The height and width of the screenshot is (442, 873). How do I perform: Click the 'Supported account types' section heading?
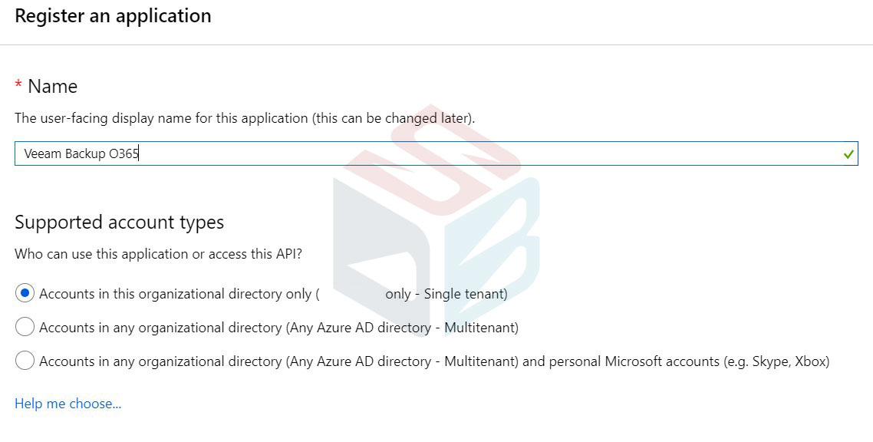pyautogui.click(x=120, y=222)
